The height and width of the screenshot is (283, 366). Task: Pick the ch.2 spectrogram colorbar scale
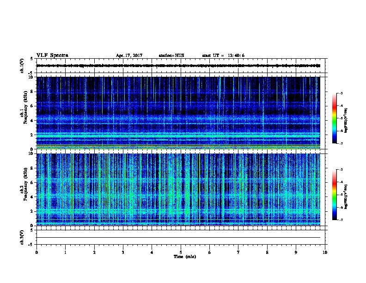pyautogui.click(x=334, y=195)
